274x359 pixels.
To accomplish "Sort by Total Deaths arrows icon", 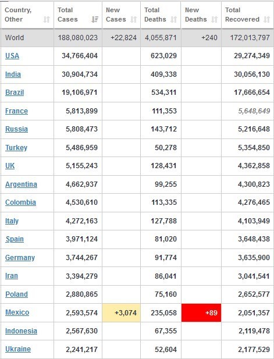I will [174, 19].
